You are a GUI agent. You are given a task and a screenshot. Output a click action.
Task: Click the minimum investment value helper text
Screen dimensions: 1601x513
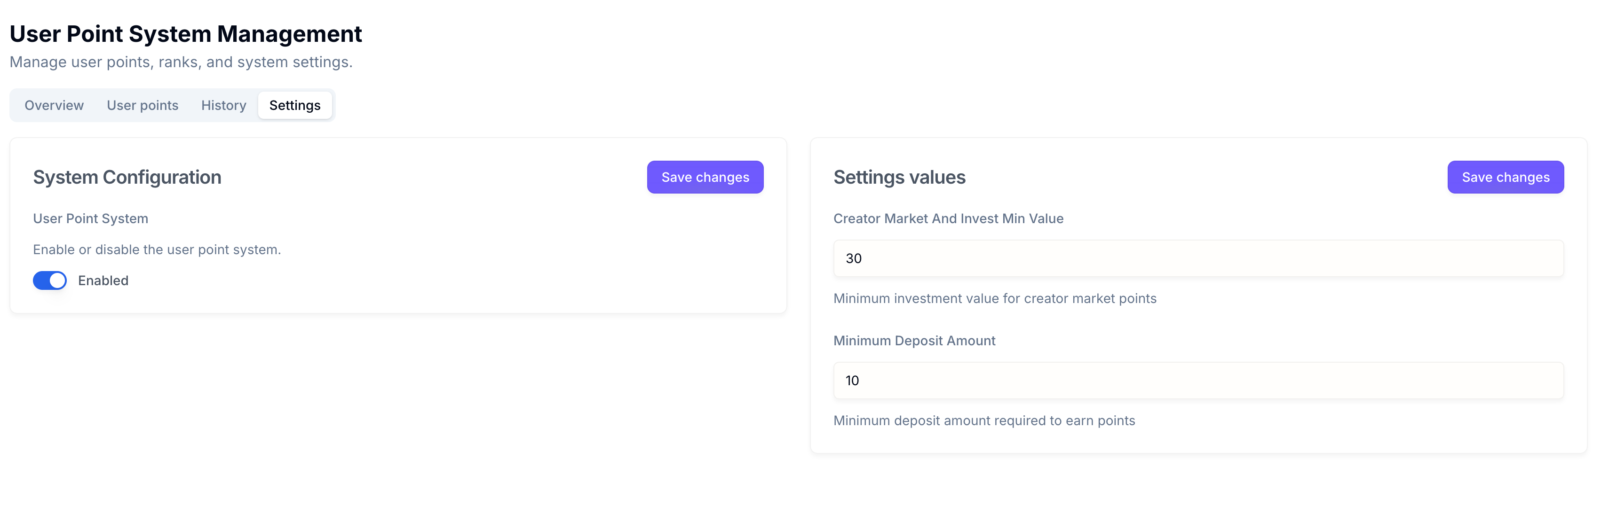click(x=994, y=299)
